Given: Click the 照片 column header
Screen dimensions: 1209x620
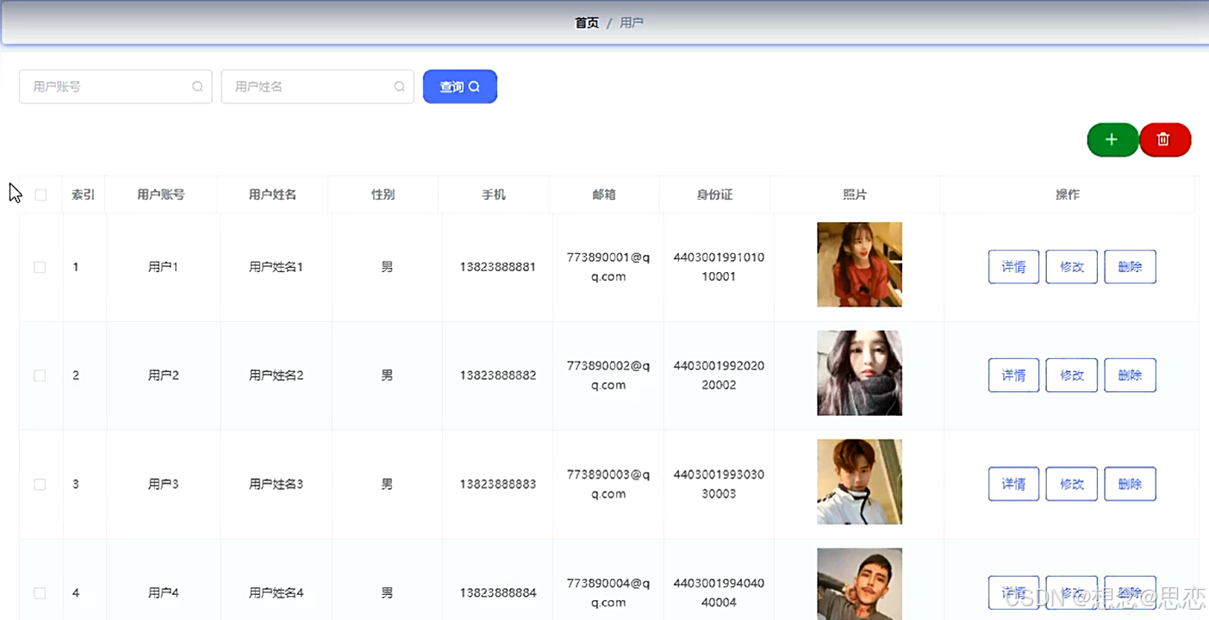Looking at the screenshot, I should [855, 195].
